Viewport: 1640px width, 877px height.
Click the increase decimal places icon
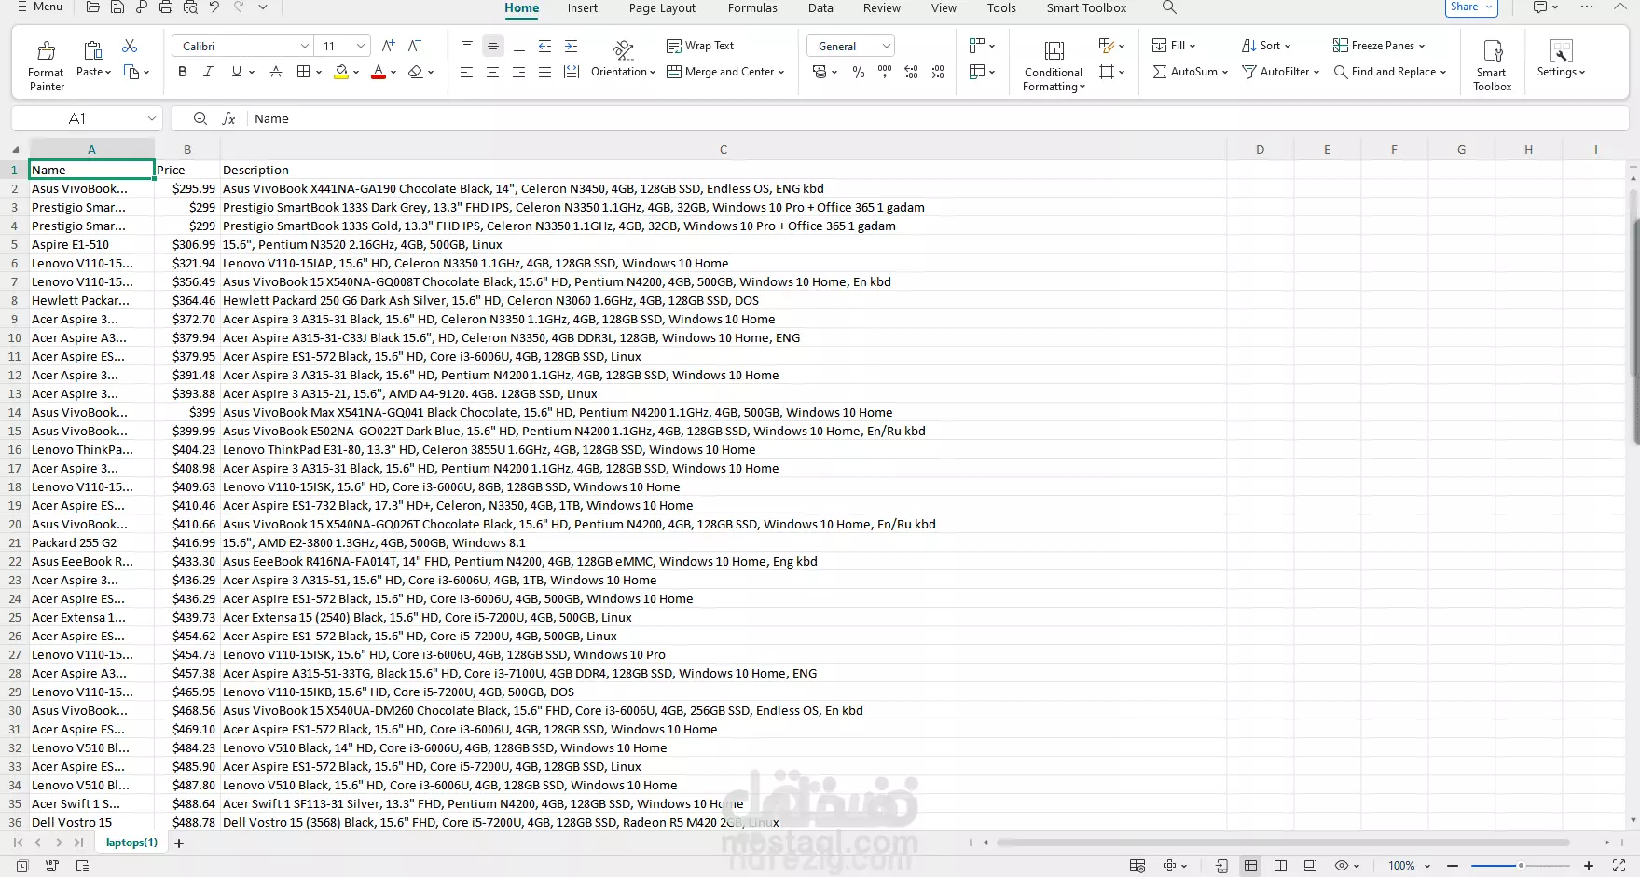[x=911, y=72]
